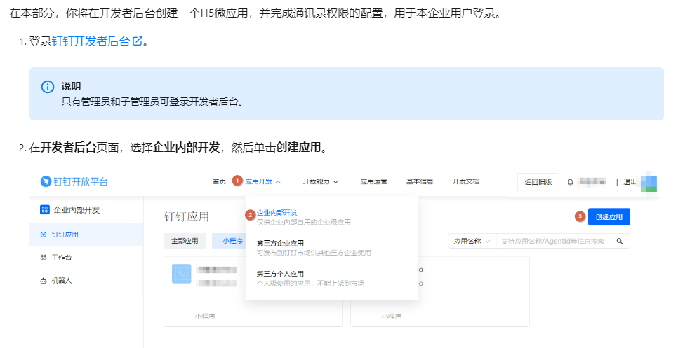Click the blue info icon beside 说明
The width and height of the screenshot is (685, 348).
[47, 86]
